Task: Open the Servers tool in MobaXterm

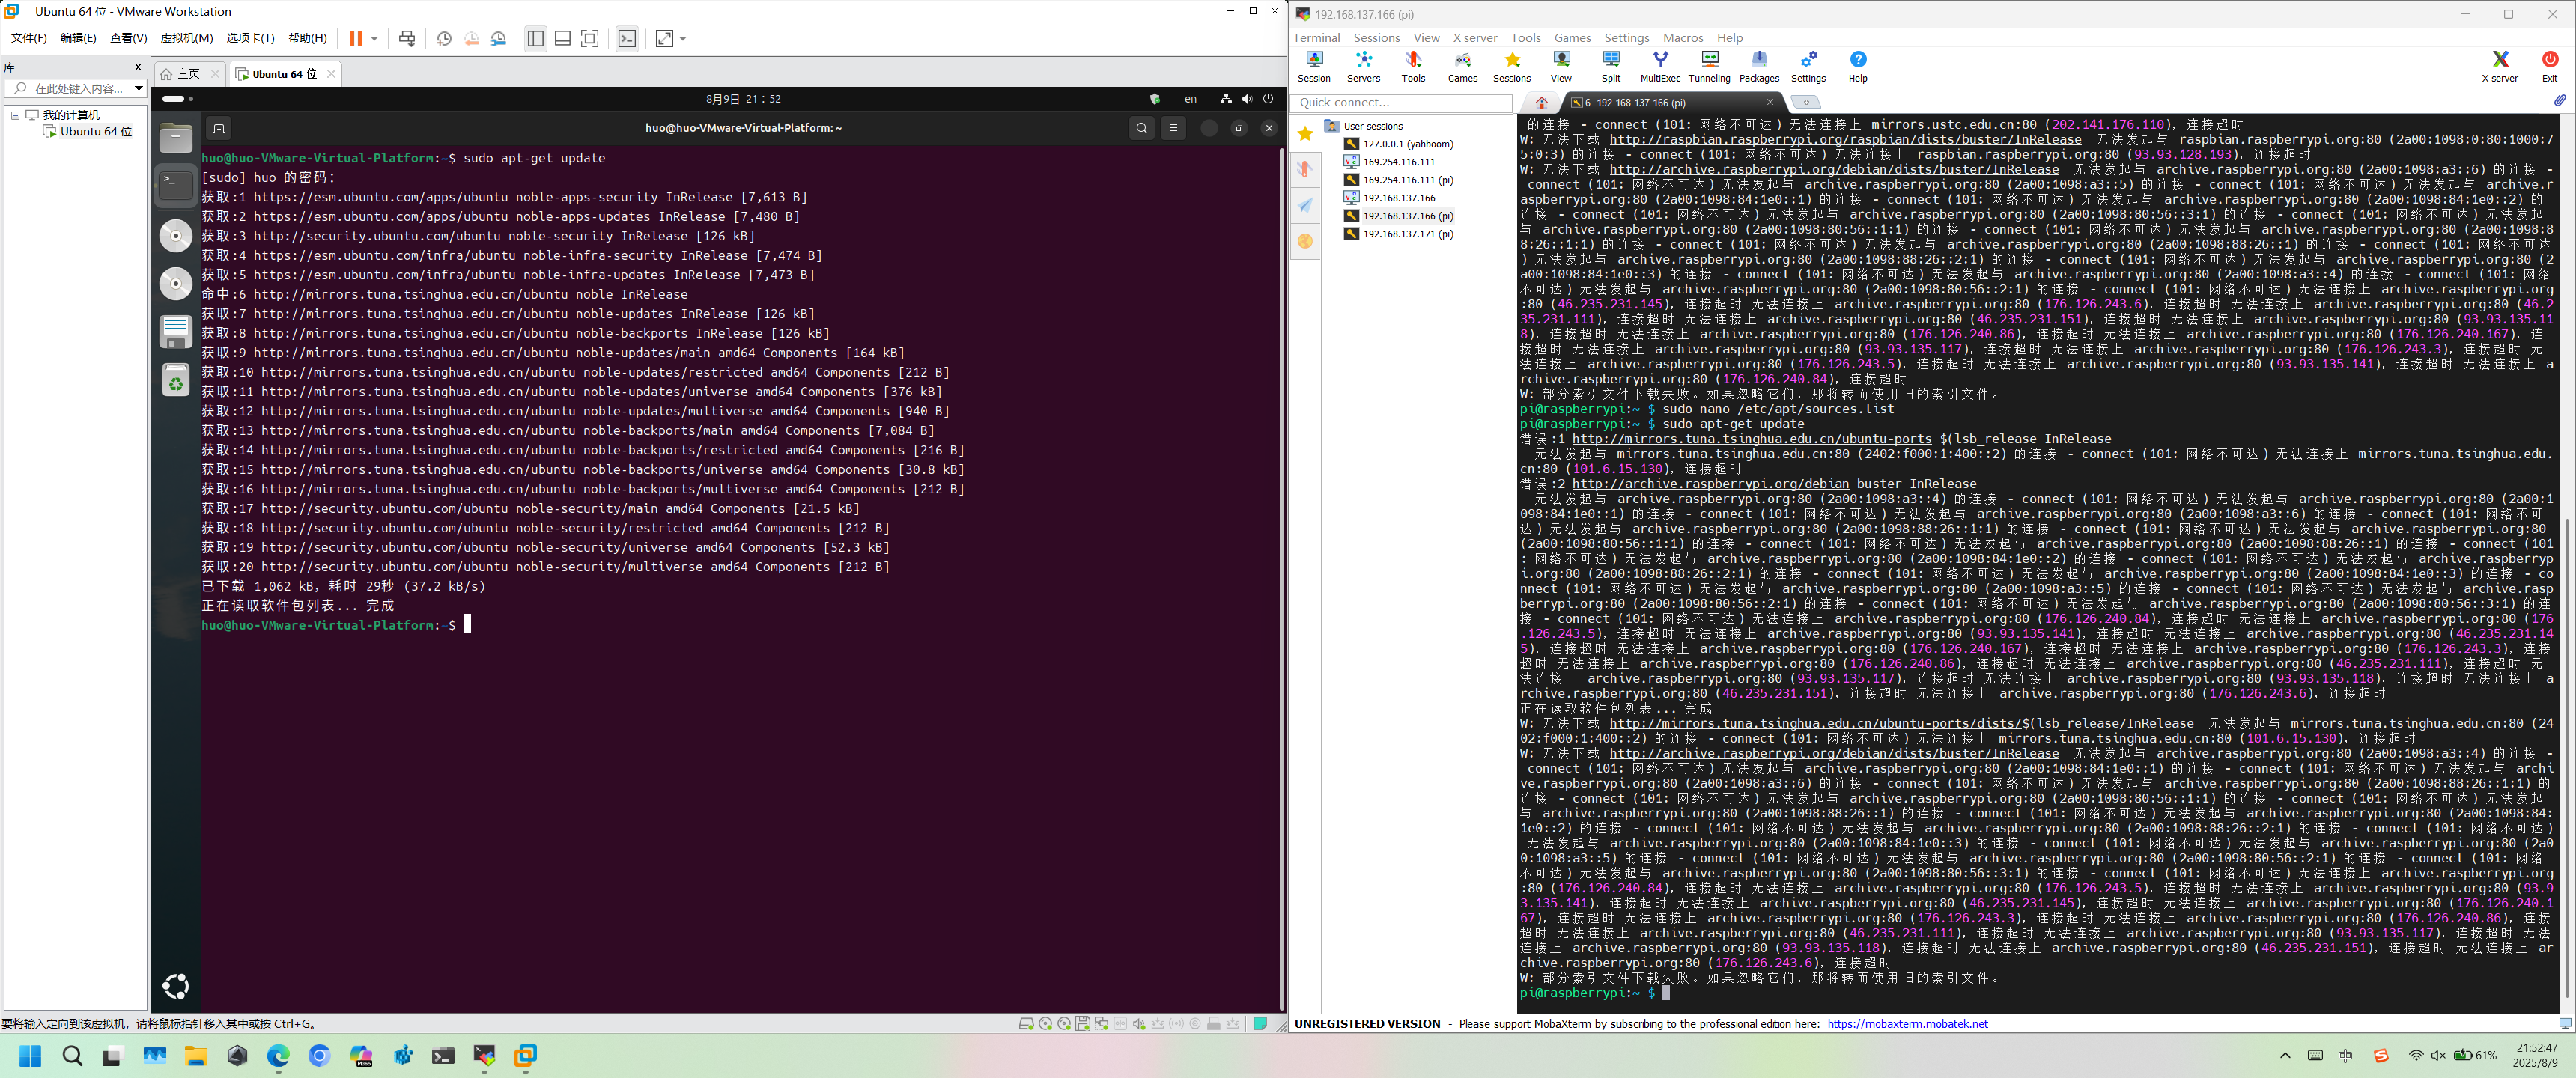Action: (1363, 67)
